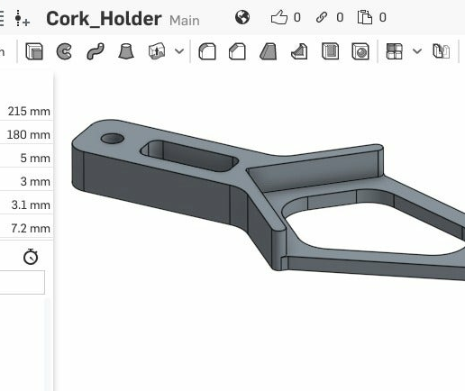Select the Chamfer tool
Viewport: 465px width, 391px height.
pyautogui.click(x=237, y=51)
